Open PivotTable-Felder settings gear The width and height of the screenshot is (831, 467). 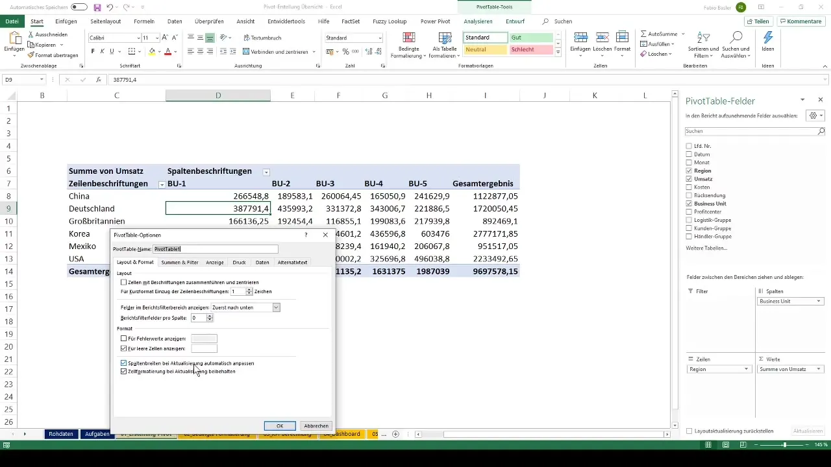coord(814,115)
